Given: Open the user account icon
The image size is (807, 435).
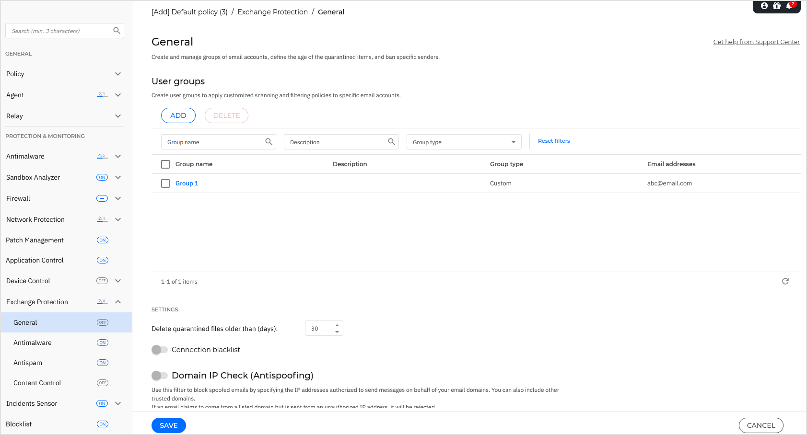Looking at the screenshot, I should point(764,6).
